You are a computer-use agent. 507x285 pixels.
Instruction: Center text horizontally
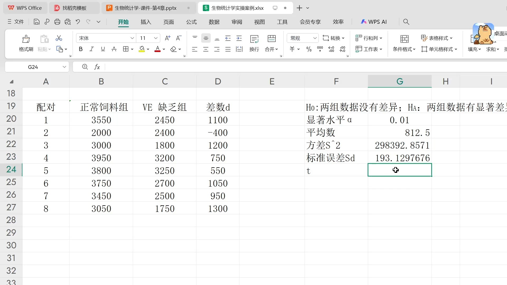tap(206, 49)
